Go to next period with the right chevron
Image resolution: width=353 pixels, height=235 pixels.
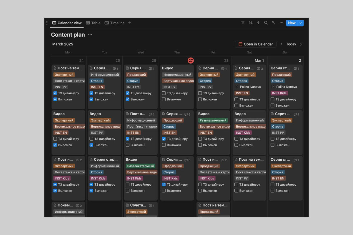[301, 44]
